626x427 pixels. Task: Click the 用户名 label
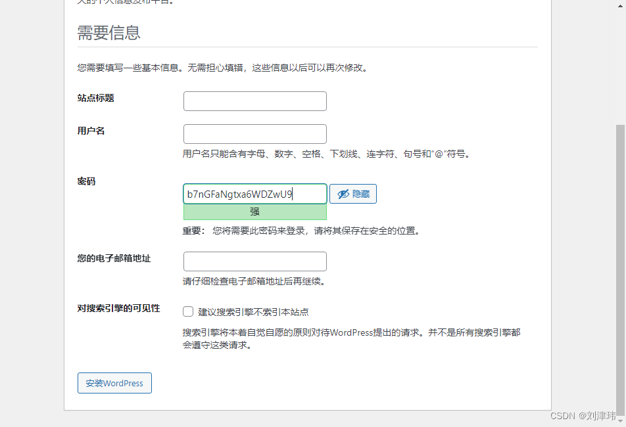[x=91, y=131]
